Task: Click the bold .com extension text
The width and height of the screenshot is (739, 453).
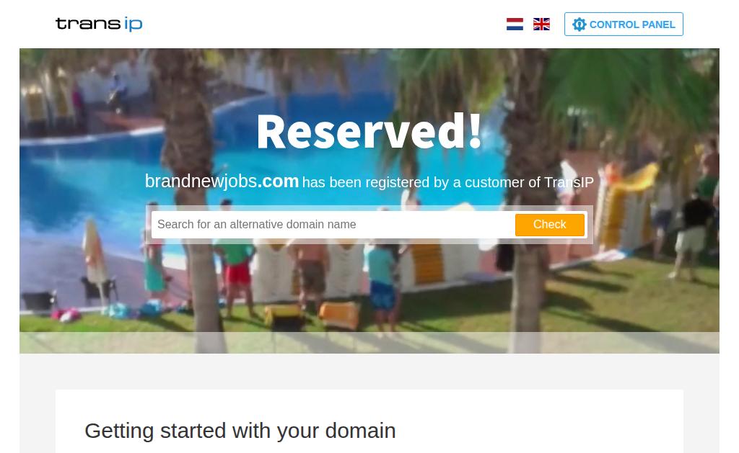Action: (x=278, y=181)
